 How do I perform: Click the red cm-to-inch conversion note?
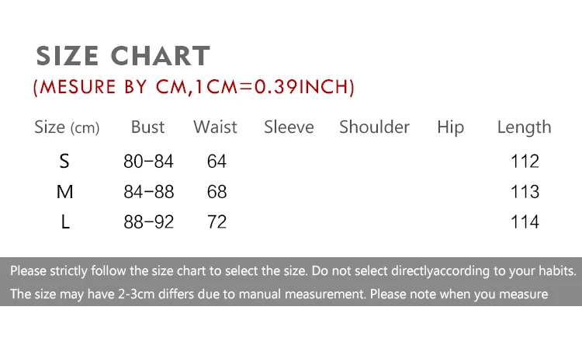coord(194,87)
